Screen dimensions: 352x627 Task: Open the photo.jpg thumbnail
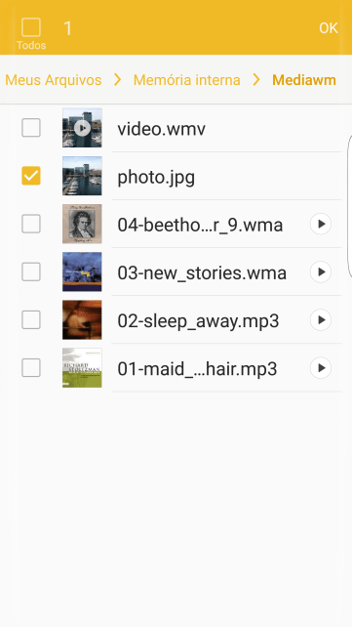(82, 176)
